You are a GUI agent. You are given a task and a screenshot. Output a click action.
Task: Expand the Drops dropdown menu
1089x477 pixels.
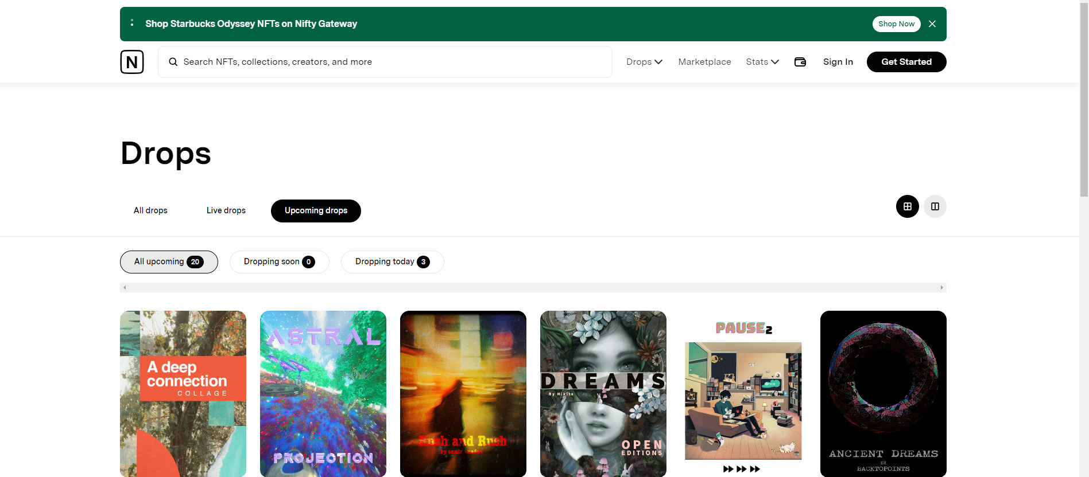pyautogui.click(x=644, y=62)
